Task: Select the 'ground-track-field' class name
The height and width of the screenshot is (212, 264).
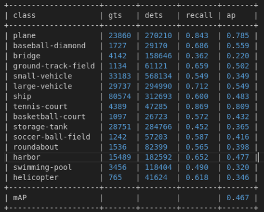Action: 54,66
